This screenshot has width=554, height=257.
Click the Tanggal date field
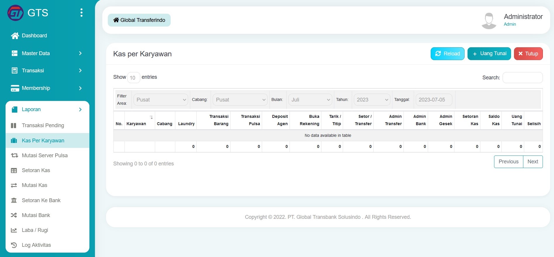[x=434, y=100]
